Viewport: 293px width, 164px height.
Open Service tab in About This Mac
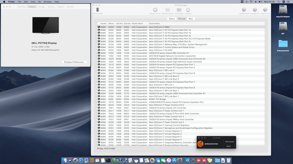(70, 7)
